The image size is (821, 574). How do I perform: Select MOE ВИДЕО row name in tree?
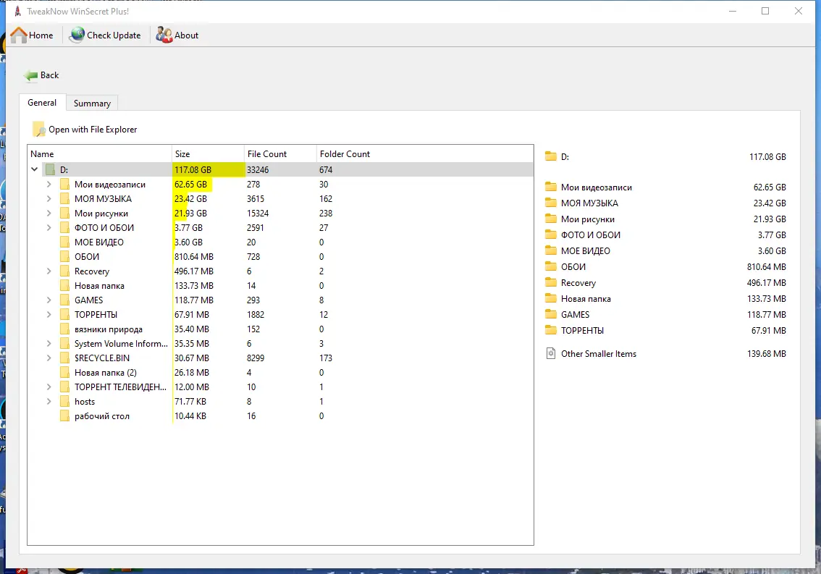coord(99,242)
